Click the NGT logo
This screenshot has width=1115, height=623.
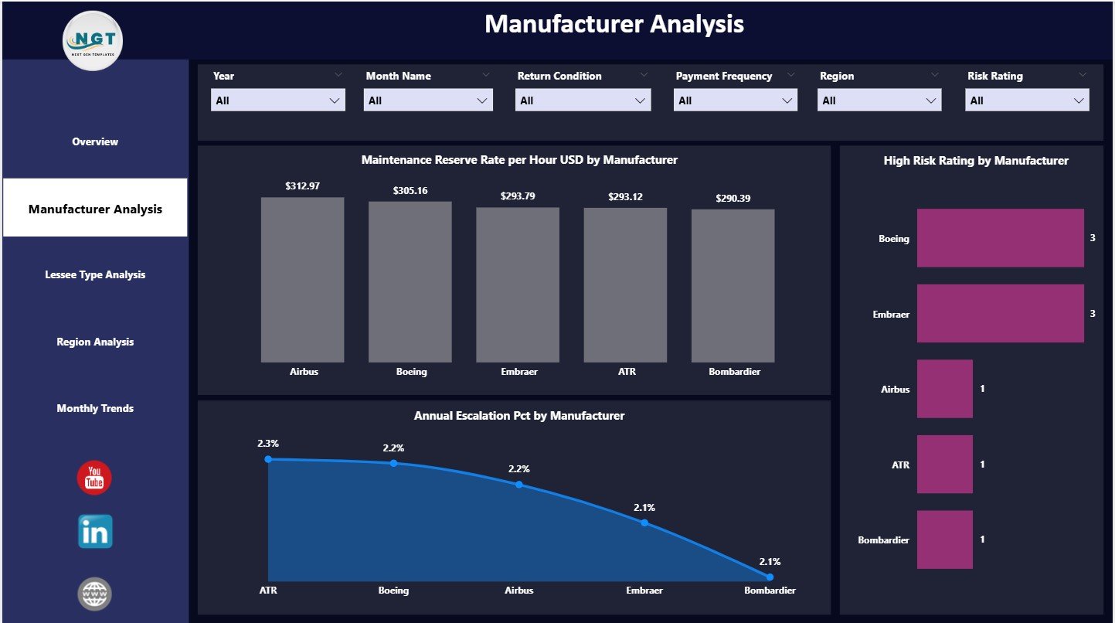[93, 39]
